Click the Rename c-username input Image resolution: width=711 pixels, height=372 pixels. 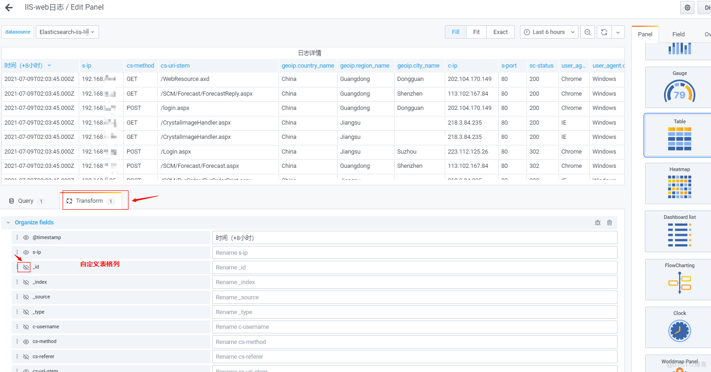coord(414,327)
